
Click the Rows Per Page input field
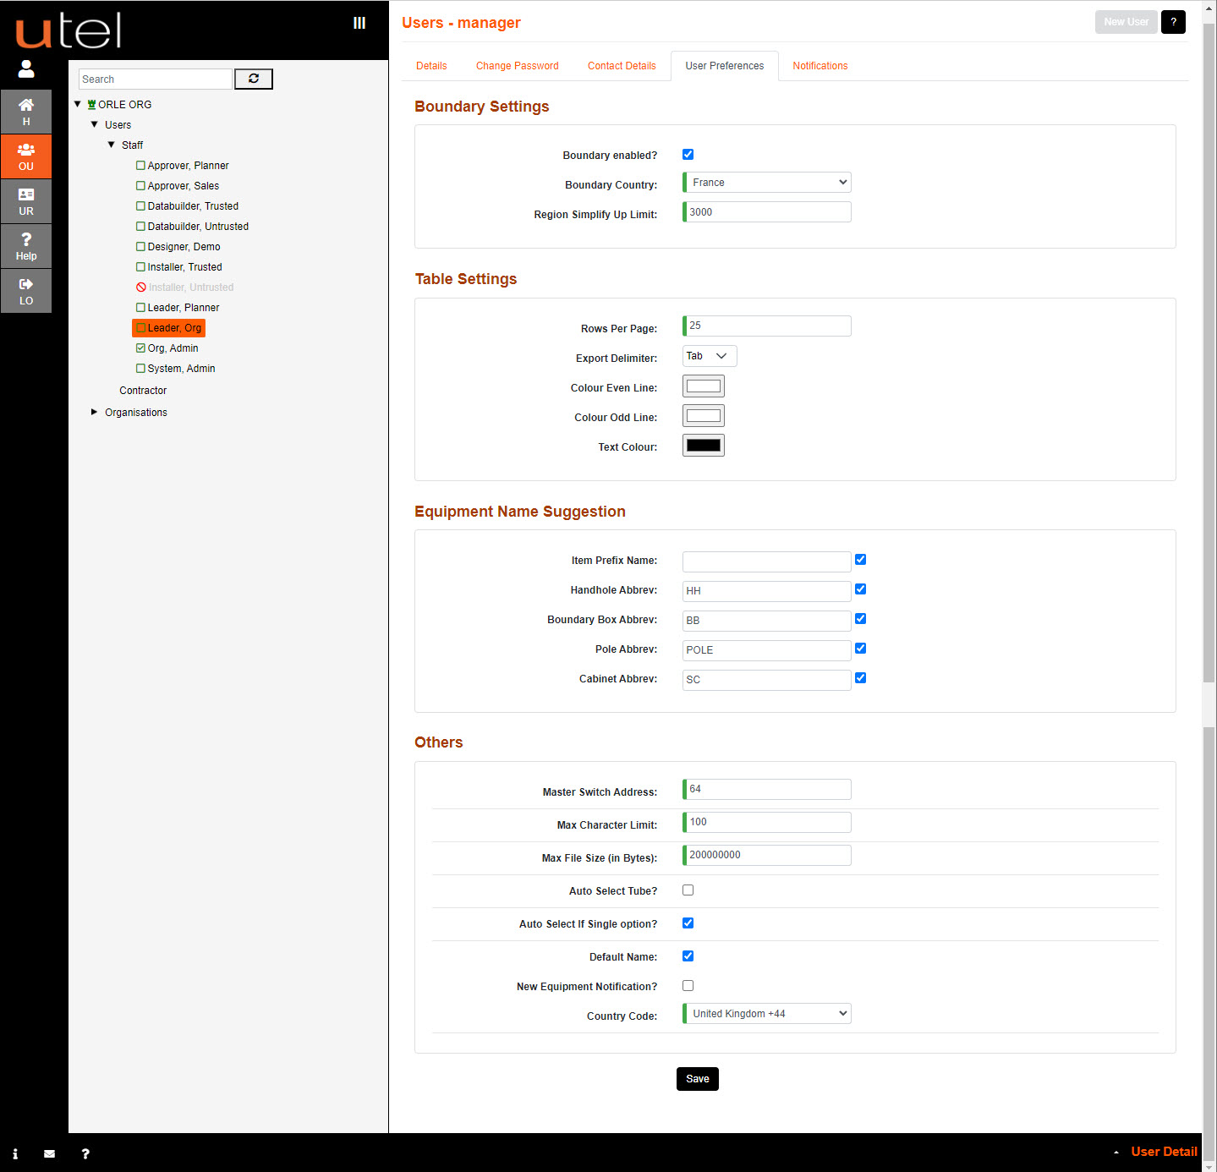tap(767, 326)
